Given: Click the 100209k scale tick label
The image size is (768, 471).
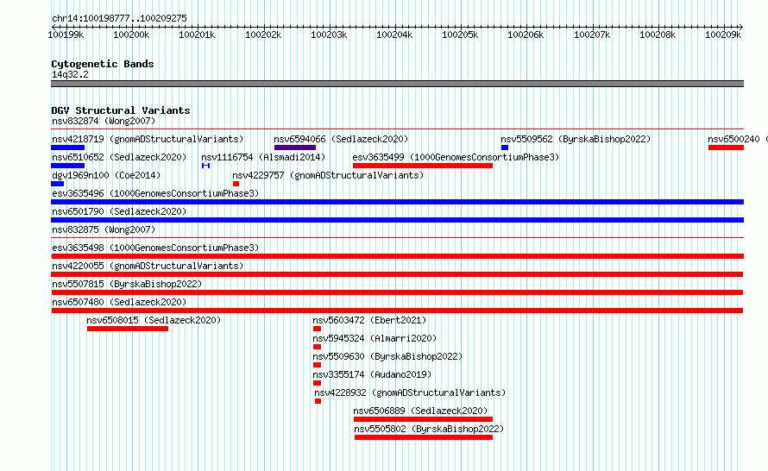Looking at the screenshot, I should tap(723, 35).
